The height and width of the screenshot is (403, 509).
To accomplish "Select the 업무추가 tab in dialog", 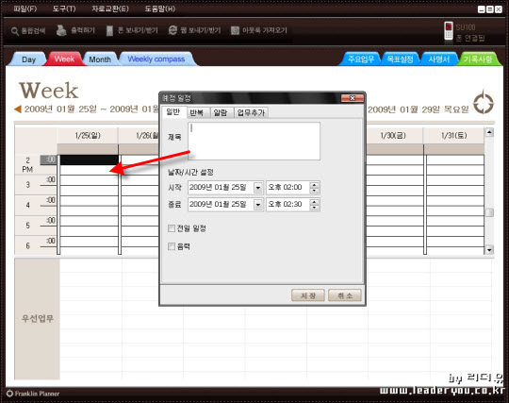I will [x=251, y=112].
